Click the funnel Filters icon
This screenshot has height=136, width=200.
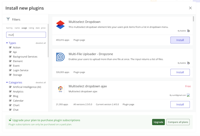click(8, 19)
